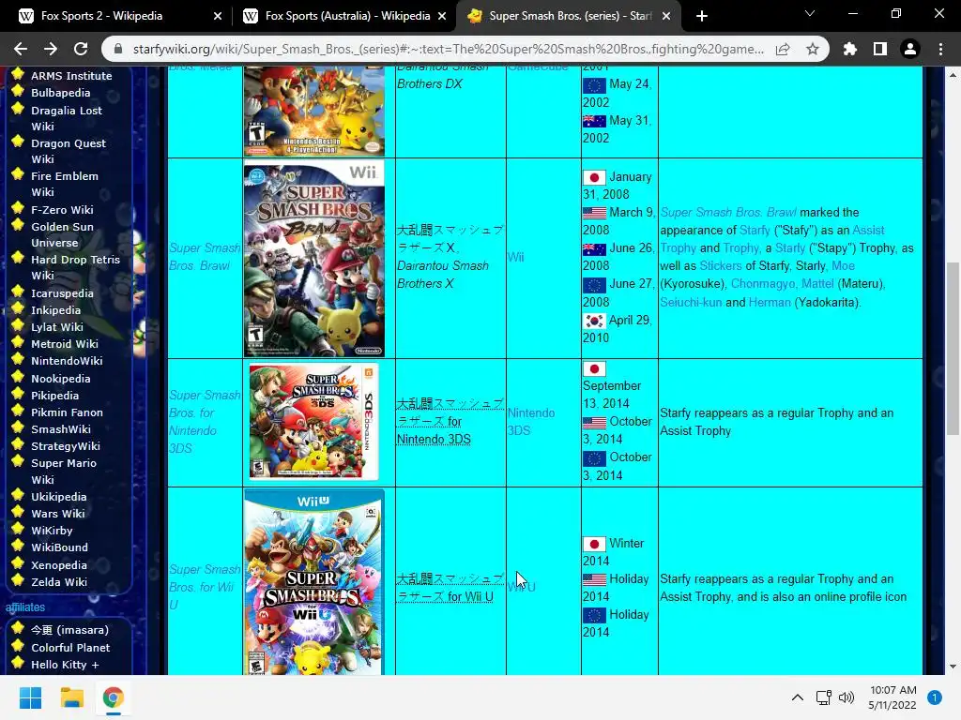
Task: Open Xenopedia sidebar link
Action: (x=59, y=565)
